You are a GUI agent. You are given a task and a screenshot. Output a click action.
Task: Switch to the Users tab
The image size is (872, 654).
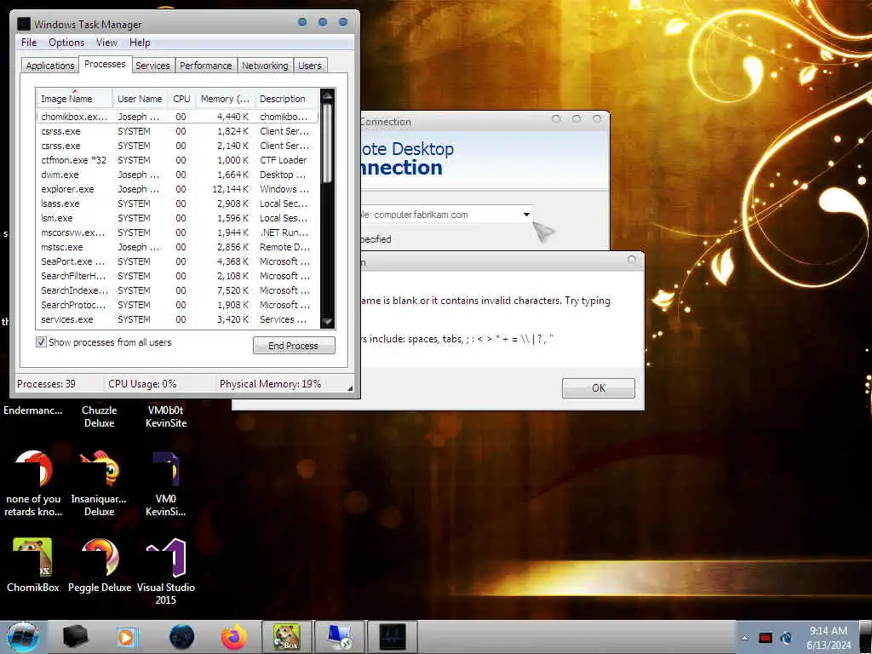pos(310,66)
